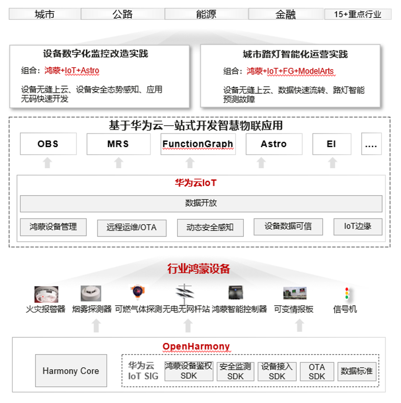The image size is (401, 403).
Task: Click the 鸿蒙设备管理 box
Action: coord(53,227)
